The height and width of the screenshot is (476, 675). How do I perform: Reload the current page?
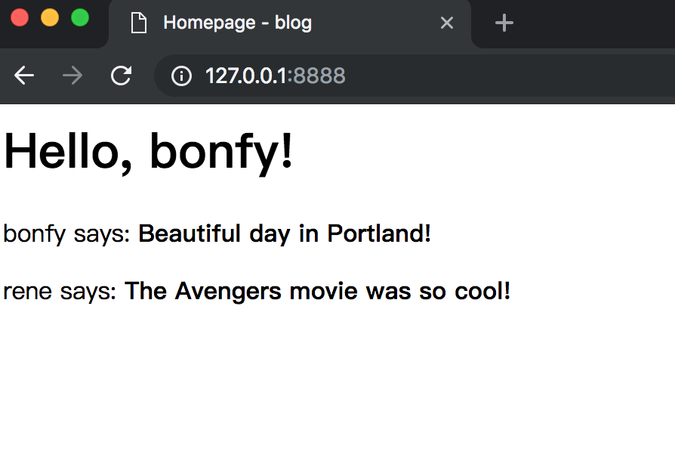tap(121, 76)
